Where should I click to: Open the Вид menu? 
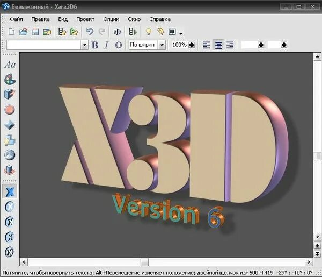63,19
